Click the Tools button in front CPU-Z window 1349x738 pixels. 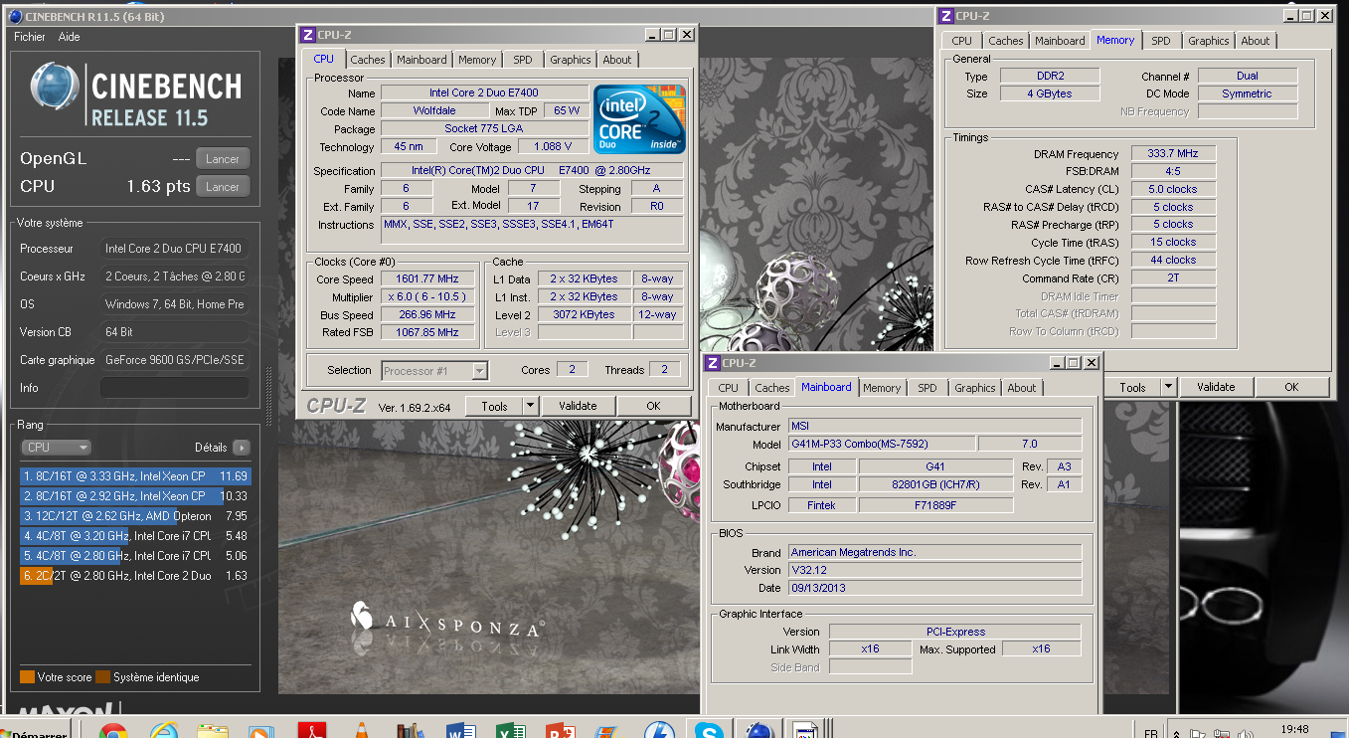tap(494, 406)
